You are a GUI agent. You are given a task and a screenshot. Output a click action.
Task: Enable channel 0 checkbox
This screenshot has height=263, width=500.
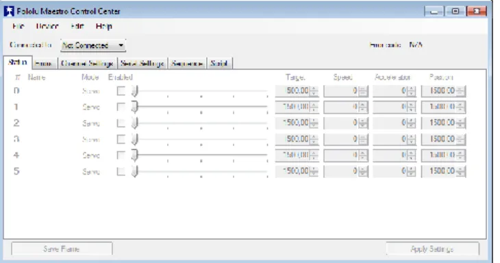(x=121, y=91)
